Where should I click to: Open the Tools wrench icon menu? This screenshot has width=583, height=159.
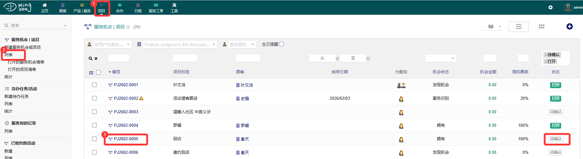coord(174,5)
